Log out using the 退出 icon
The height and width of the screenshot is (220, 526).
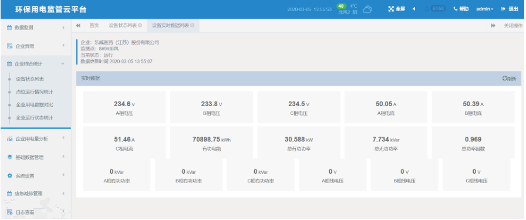pyautogui.click(x=503, y=9)
